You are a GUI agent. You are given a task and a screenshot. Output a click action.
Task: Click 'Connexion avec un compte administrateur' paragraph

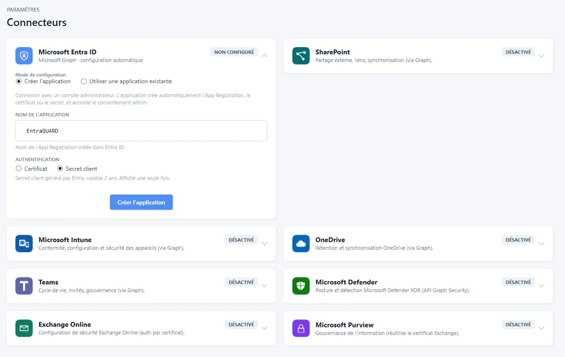[133, 99]
